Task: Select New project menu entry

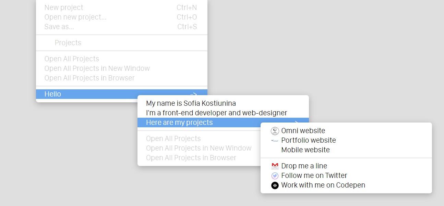Action: tap(64, 8)
